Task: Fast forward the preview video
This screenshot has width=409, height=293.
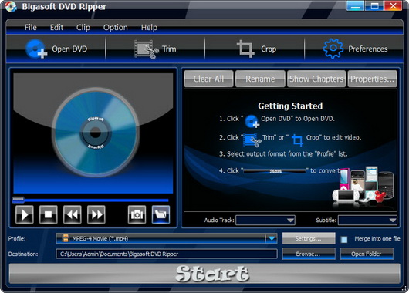Action: click(96, 214)
